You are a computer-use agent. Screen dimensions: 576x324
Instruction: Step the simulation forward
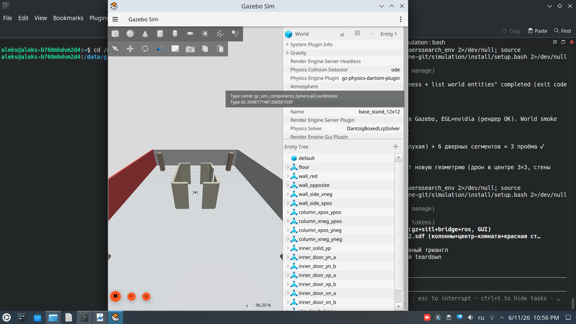click(131, 296)
